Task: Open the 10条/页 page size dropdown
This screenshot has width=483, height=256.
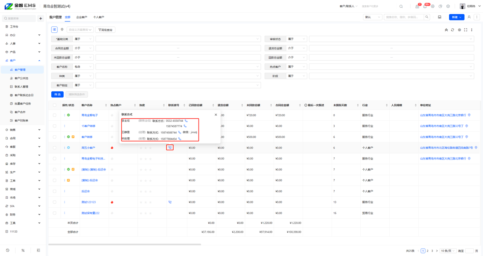Action: (448, 251)
